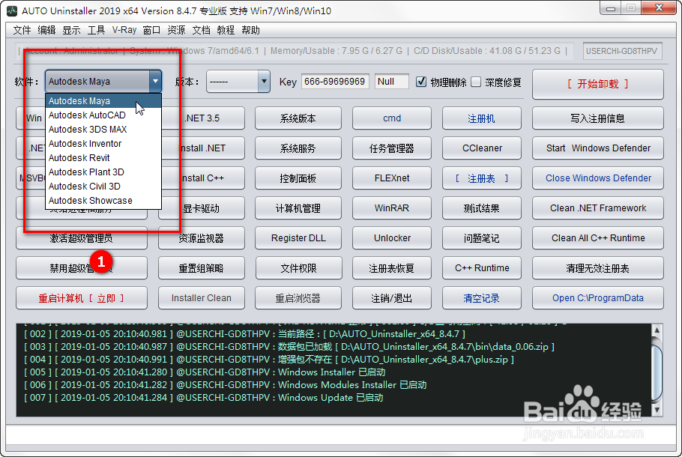Open the 窗口 menu
Image resolution: width=682 pixels, height=457 pixels.
click(x=151, y=30)
